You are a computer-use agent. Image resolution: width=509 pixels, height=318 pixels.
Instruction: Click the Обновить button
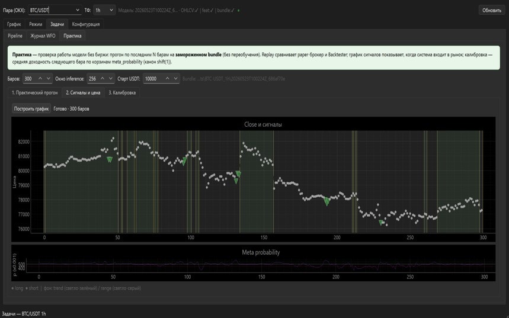491,11
